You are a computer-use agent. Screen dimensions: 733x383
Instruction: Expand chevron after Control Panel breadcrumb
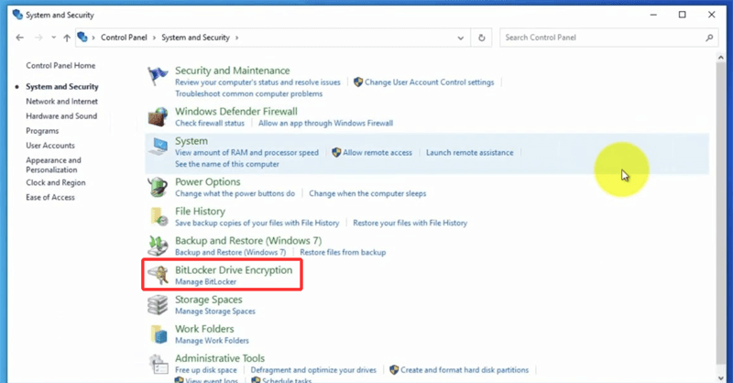pos(154,38)
